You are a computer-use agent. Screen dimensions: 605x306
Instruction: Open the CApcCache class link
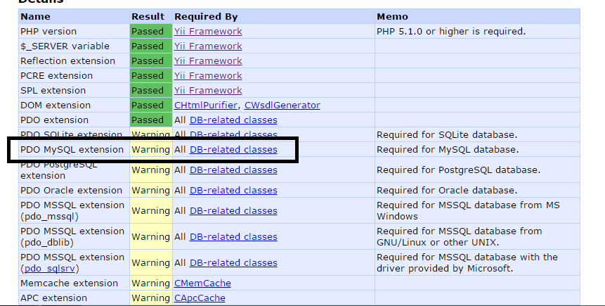pos(200,298)
